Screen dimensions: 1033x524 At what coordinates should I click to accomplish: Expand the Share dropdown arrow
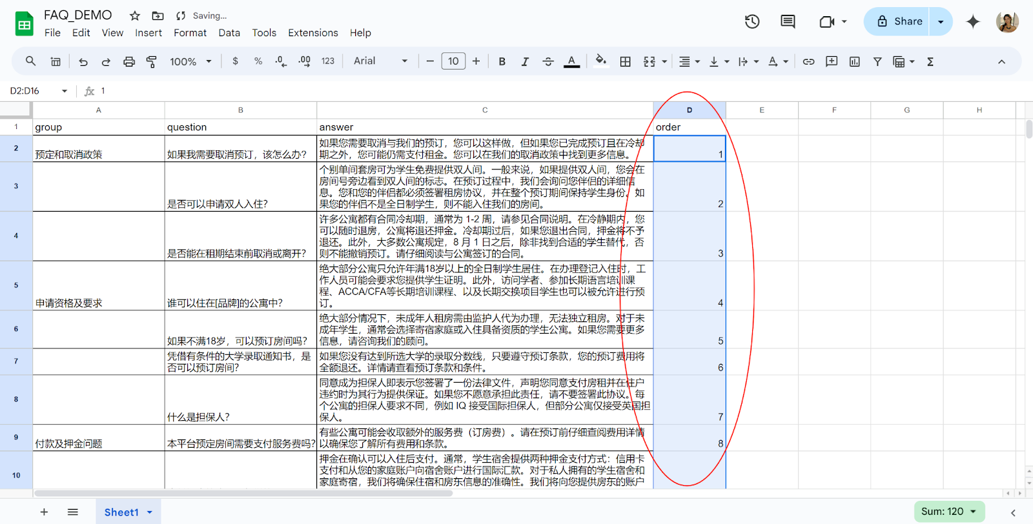click(941, 21)
